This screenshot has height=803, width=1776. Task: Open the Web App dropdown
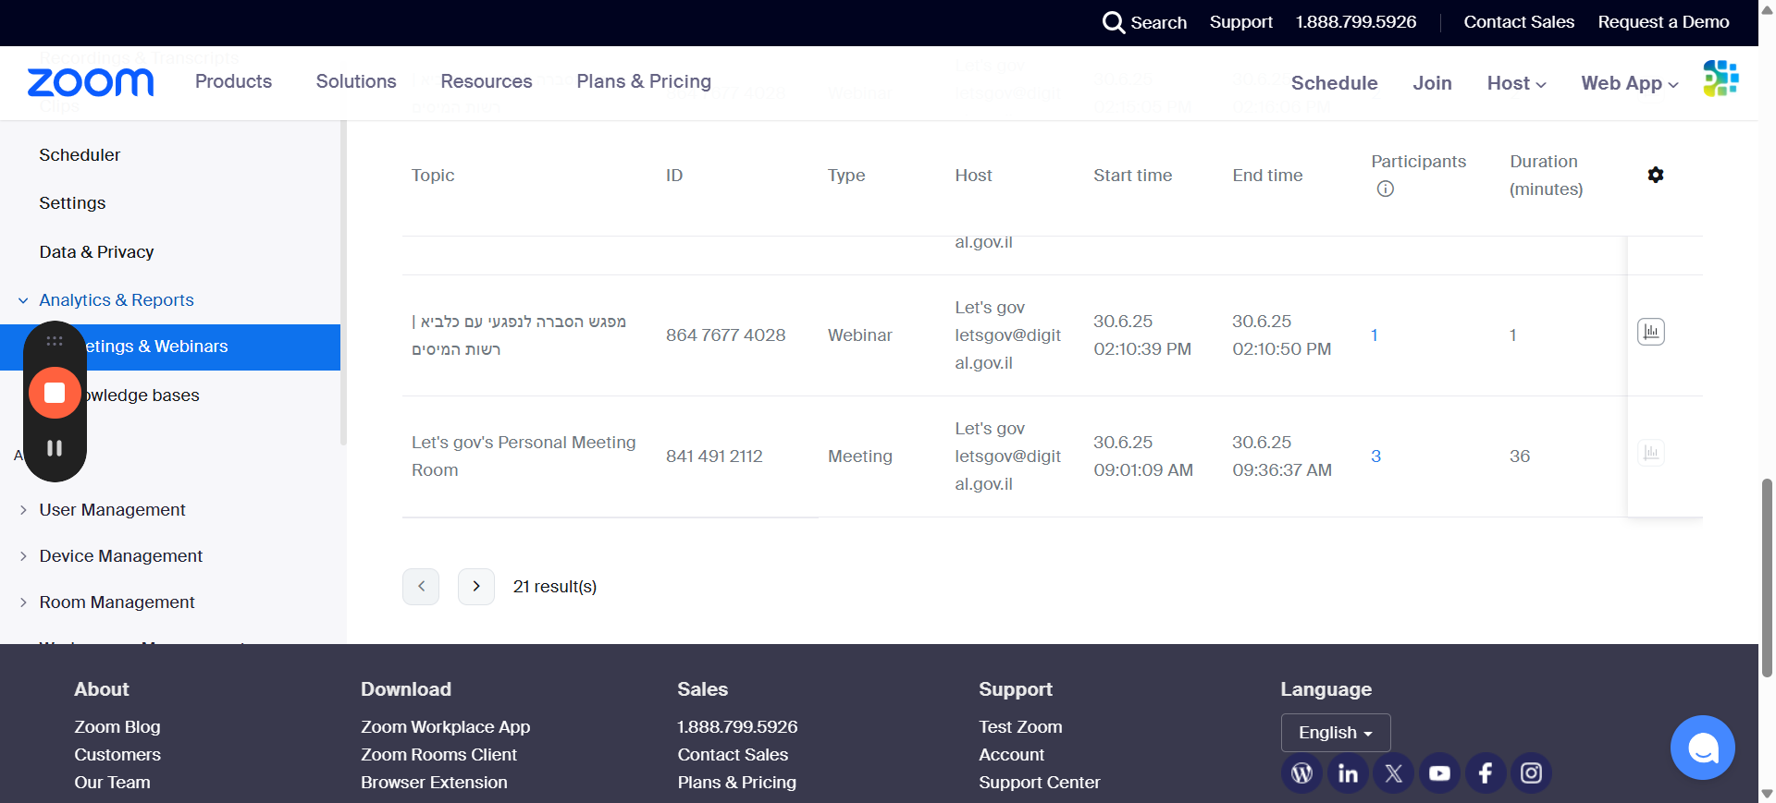pos(1630,83)
